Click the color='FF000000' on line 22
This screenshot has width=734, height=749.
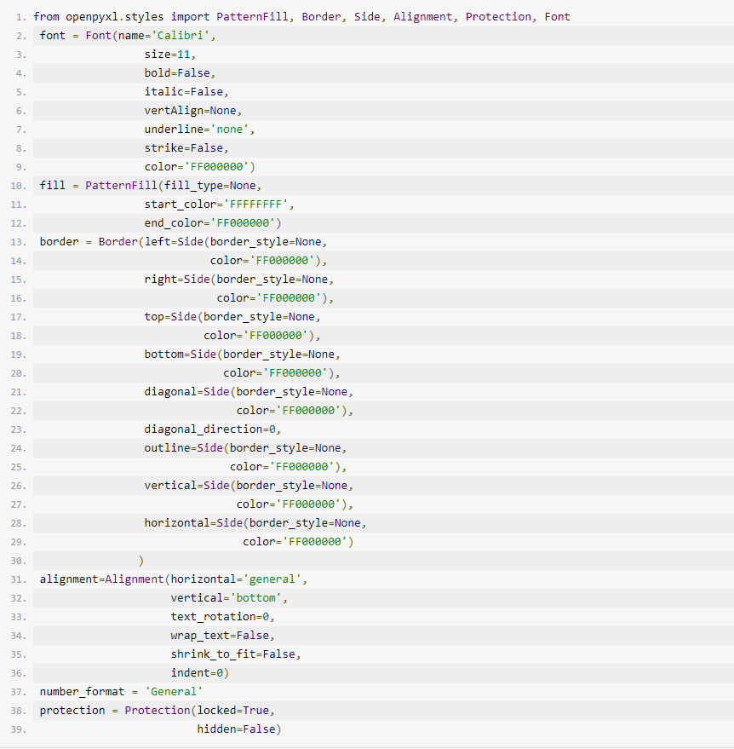click(295, 411)
